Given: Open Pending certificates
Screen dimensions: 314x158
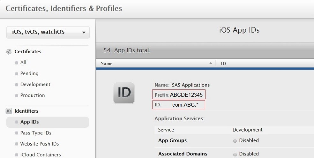Looking at the screenshot, I should 29,73.
